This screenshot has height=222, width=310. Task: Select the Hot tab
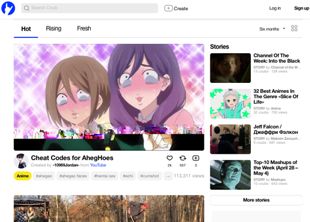click(26, 29)
